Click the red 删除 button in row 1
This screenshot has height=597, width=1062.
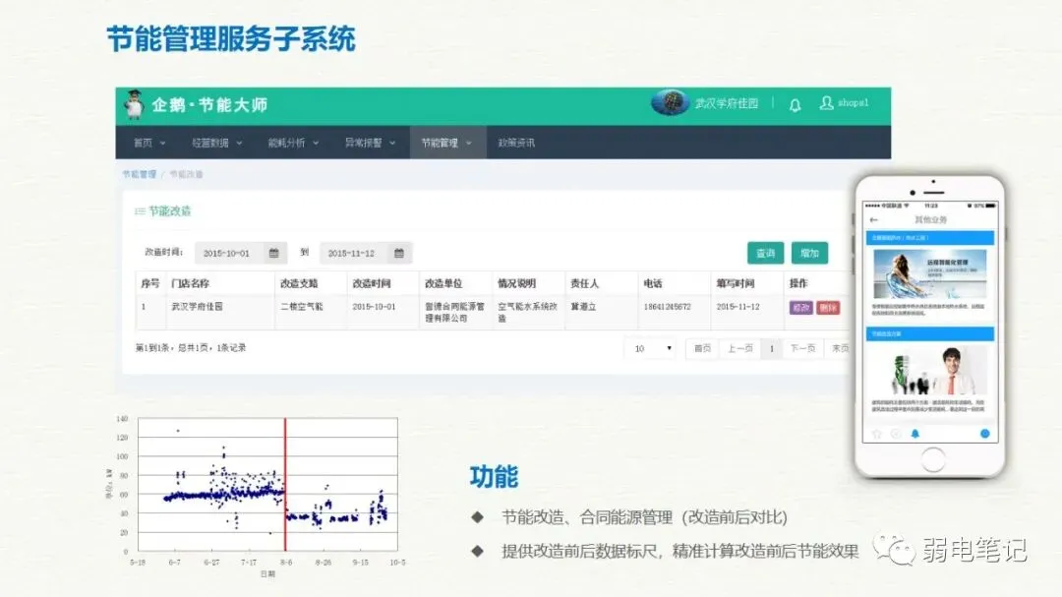[x=828, y=308]
